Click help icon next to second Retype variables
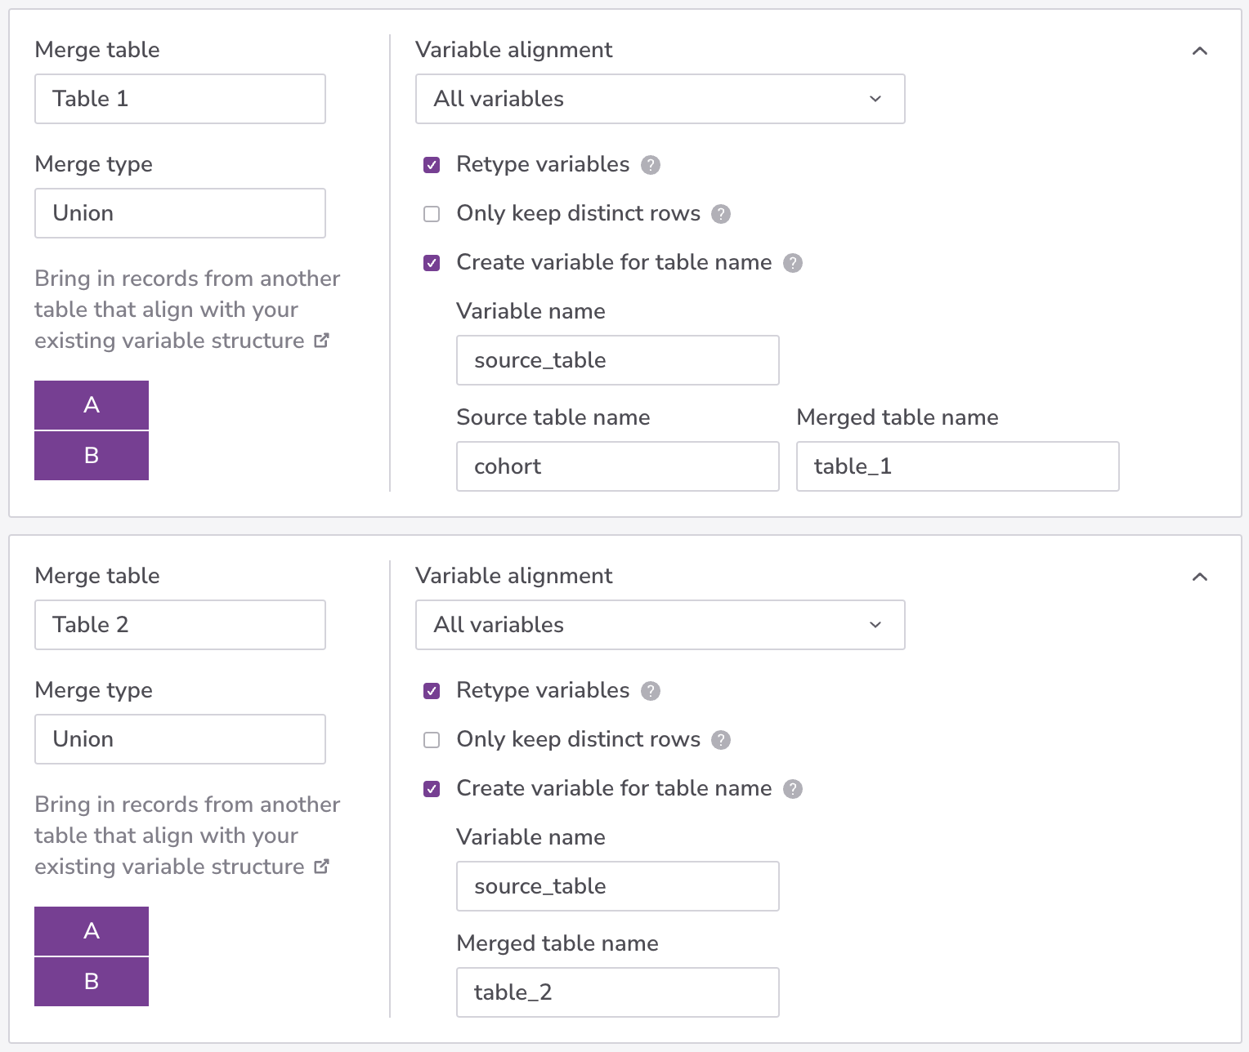This screenshot has height=1052, width=1249. click(x=650, y=691)
